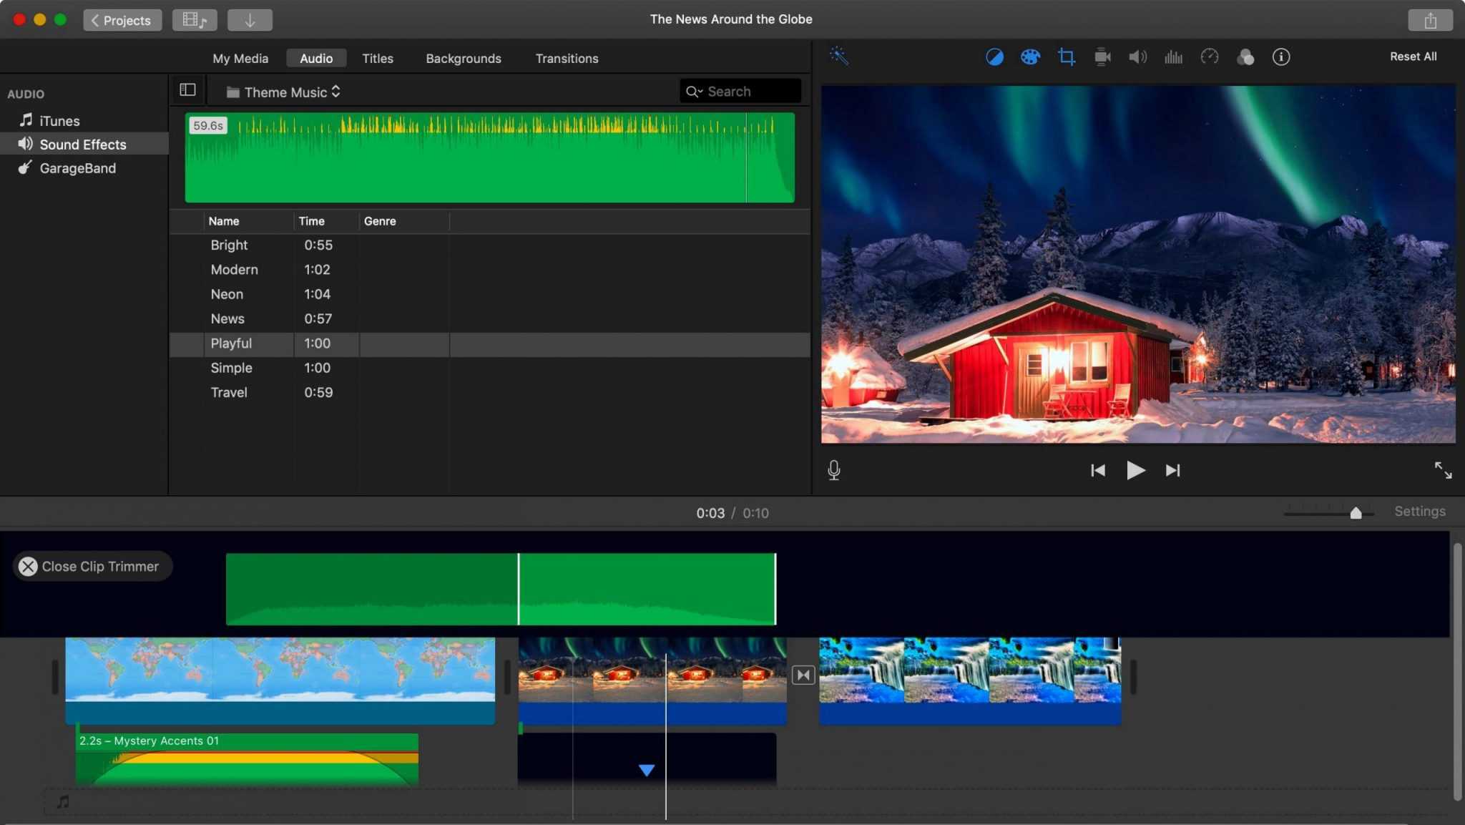Screen dimensions: 1465x825
Task: Click the viewer preview image
Action: point(1137,264)
